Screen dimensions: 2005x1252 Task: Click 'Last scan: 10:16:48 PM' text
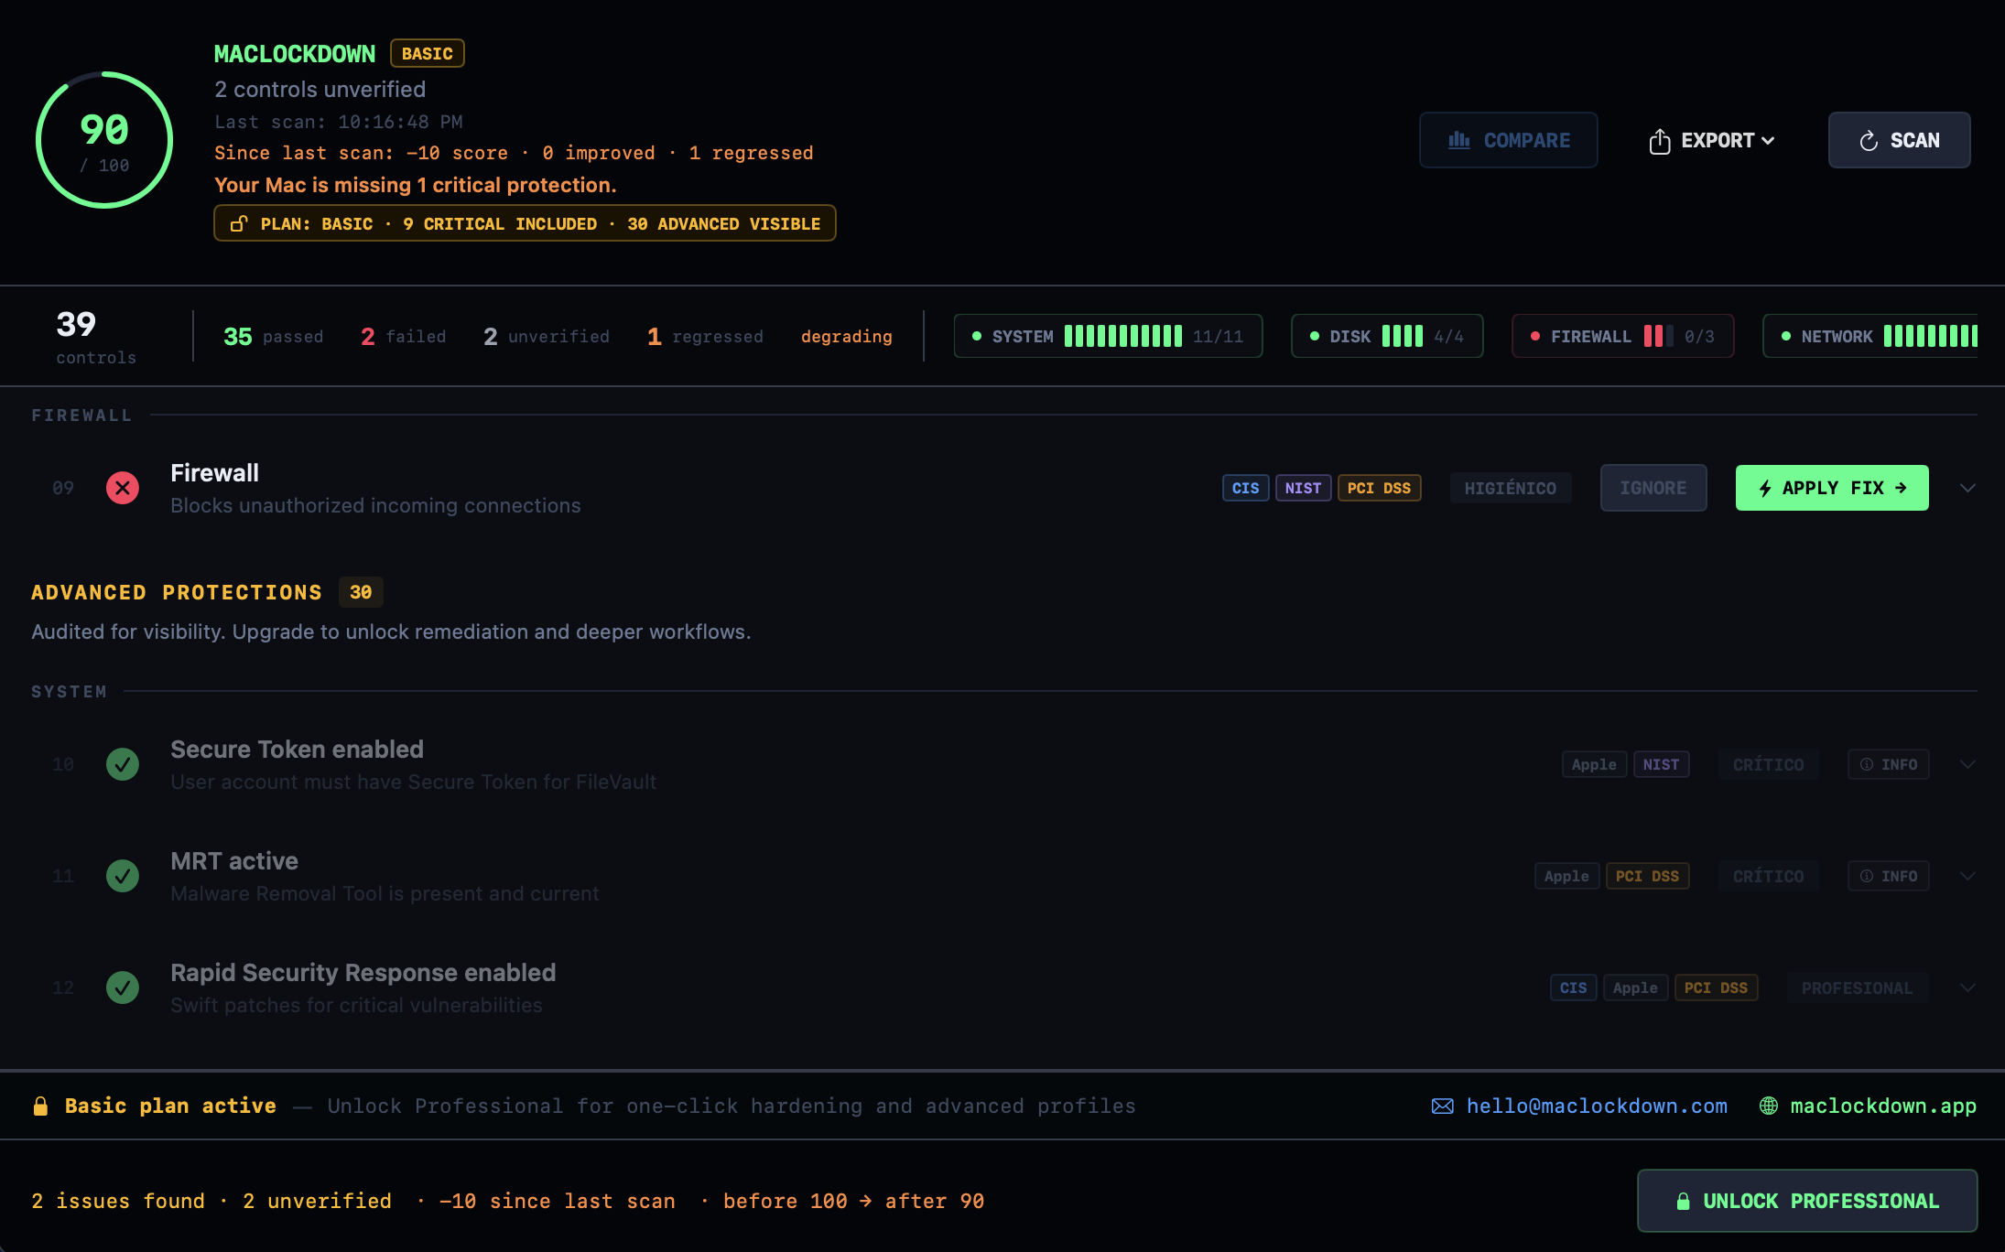coord(339,122)
